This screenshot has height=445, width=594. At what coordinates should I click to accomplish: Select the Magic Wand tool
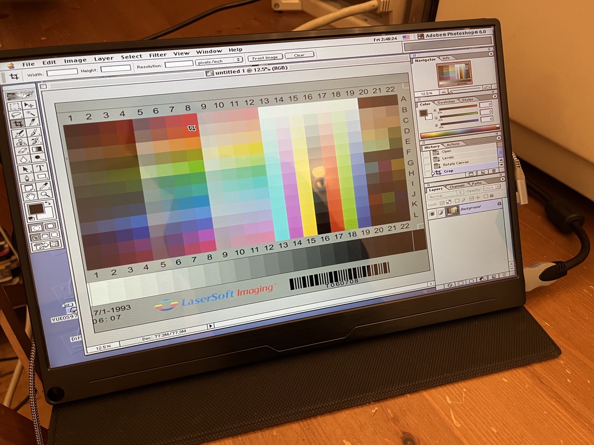(x=31, y=113)
